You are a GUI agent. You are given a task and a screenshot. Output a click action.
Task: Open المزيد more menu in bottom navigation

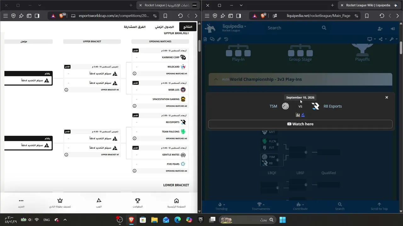(21, 203)
